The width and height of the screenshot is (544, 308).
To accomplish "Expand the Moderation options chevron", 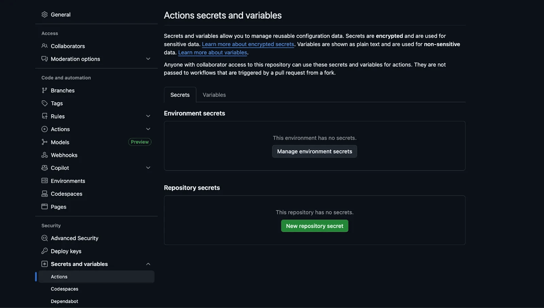I will click(148, 59).
